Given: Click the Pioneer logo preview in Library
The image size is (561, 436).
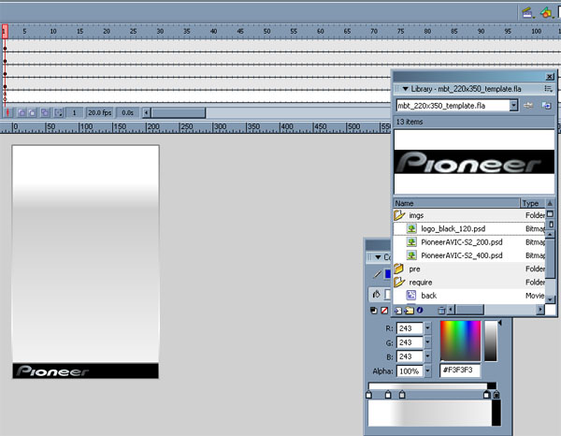Looking at the screenshot, I should click(x=474, y=162).
